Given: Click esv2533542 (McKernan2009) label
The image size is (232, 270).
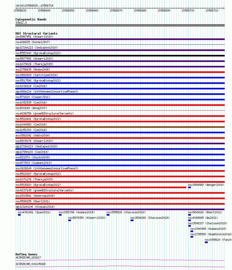Looking at the screenshot, I should pyautogui.click(x=35, y=196).
